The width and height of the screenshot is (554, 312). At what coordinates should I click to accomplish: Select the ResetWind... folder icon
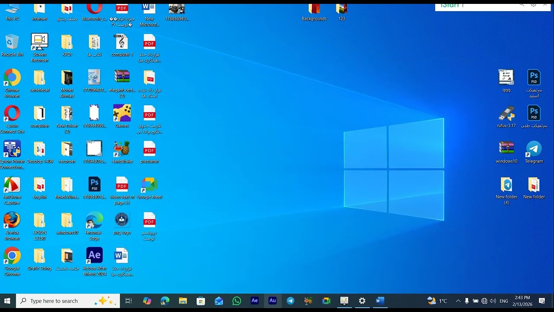67,188
